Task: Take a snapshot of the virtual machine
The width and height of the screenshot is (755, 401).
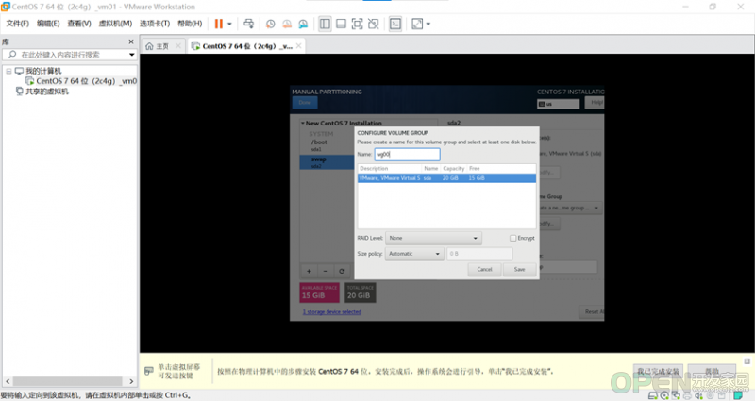Action: coord(271,24)
